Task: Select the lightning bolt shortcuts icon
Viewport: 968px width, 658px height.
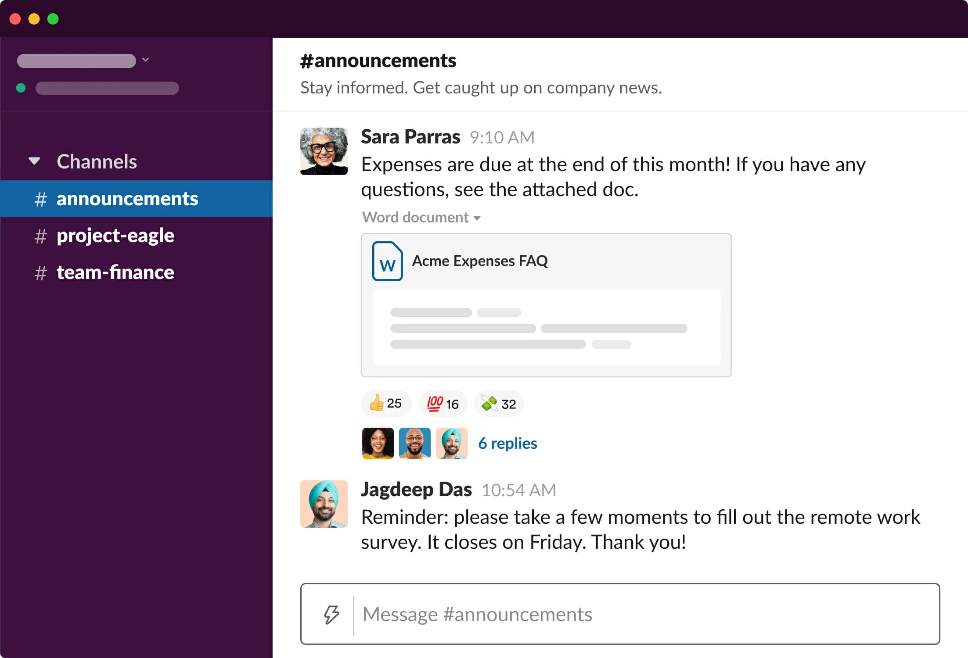Action: [x=331, y=614]
